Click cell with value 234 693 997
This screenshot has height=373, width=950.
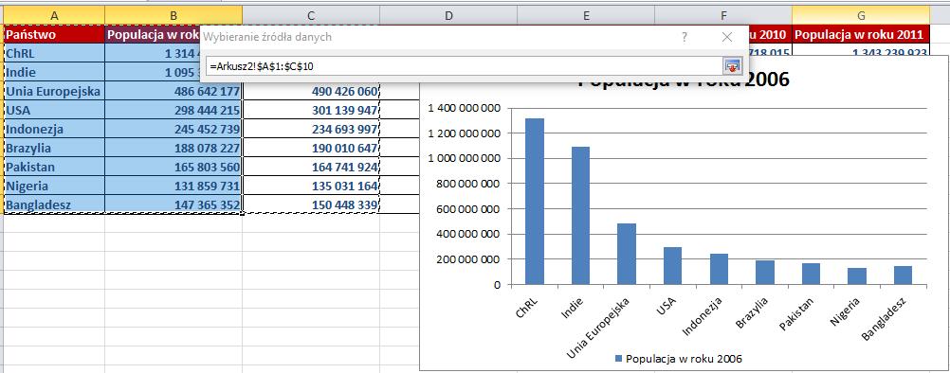[x=311, y=129]
